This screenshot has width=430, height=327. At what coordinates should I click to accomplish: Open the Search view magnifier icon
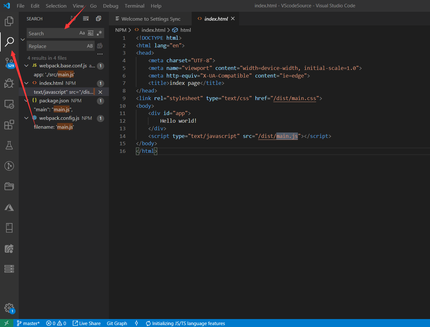(x=9, y=42)
